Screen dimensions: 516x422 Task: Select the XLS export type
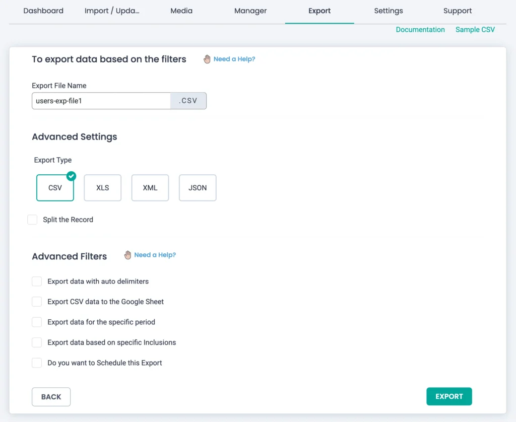point(102,188)
